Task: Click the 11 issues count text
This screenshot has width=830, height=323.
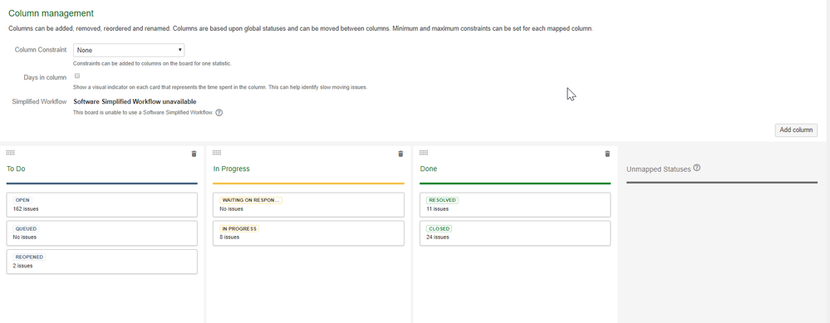Action: tap(437, 208)
